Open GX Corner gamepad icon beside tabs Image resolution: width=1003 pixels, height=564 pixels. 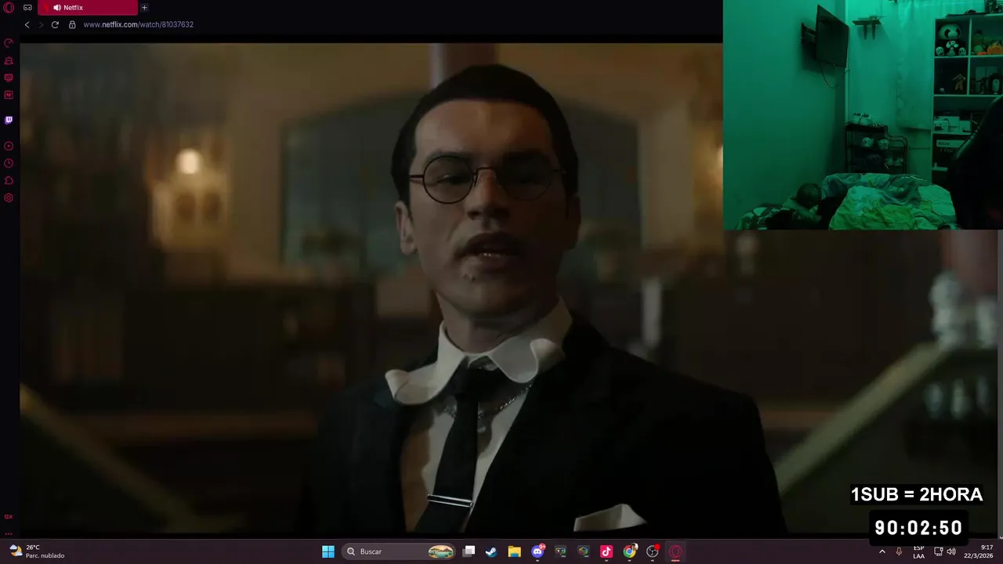point(27,8)
